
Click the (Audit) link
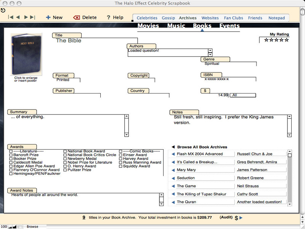click(226, 217)
